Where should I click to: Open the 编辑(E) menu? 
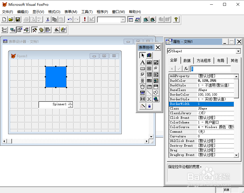click(x=23, y=12)
